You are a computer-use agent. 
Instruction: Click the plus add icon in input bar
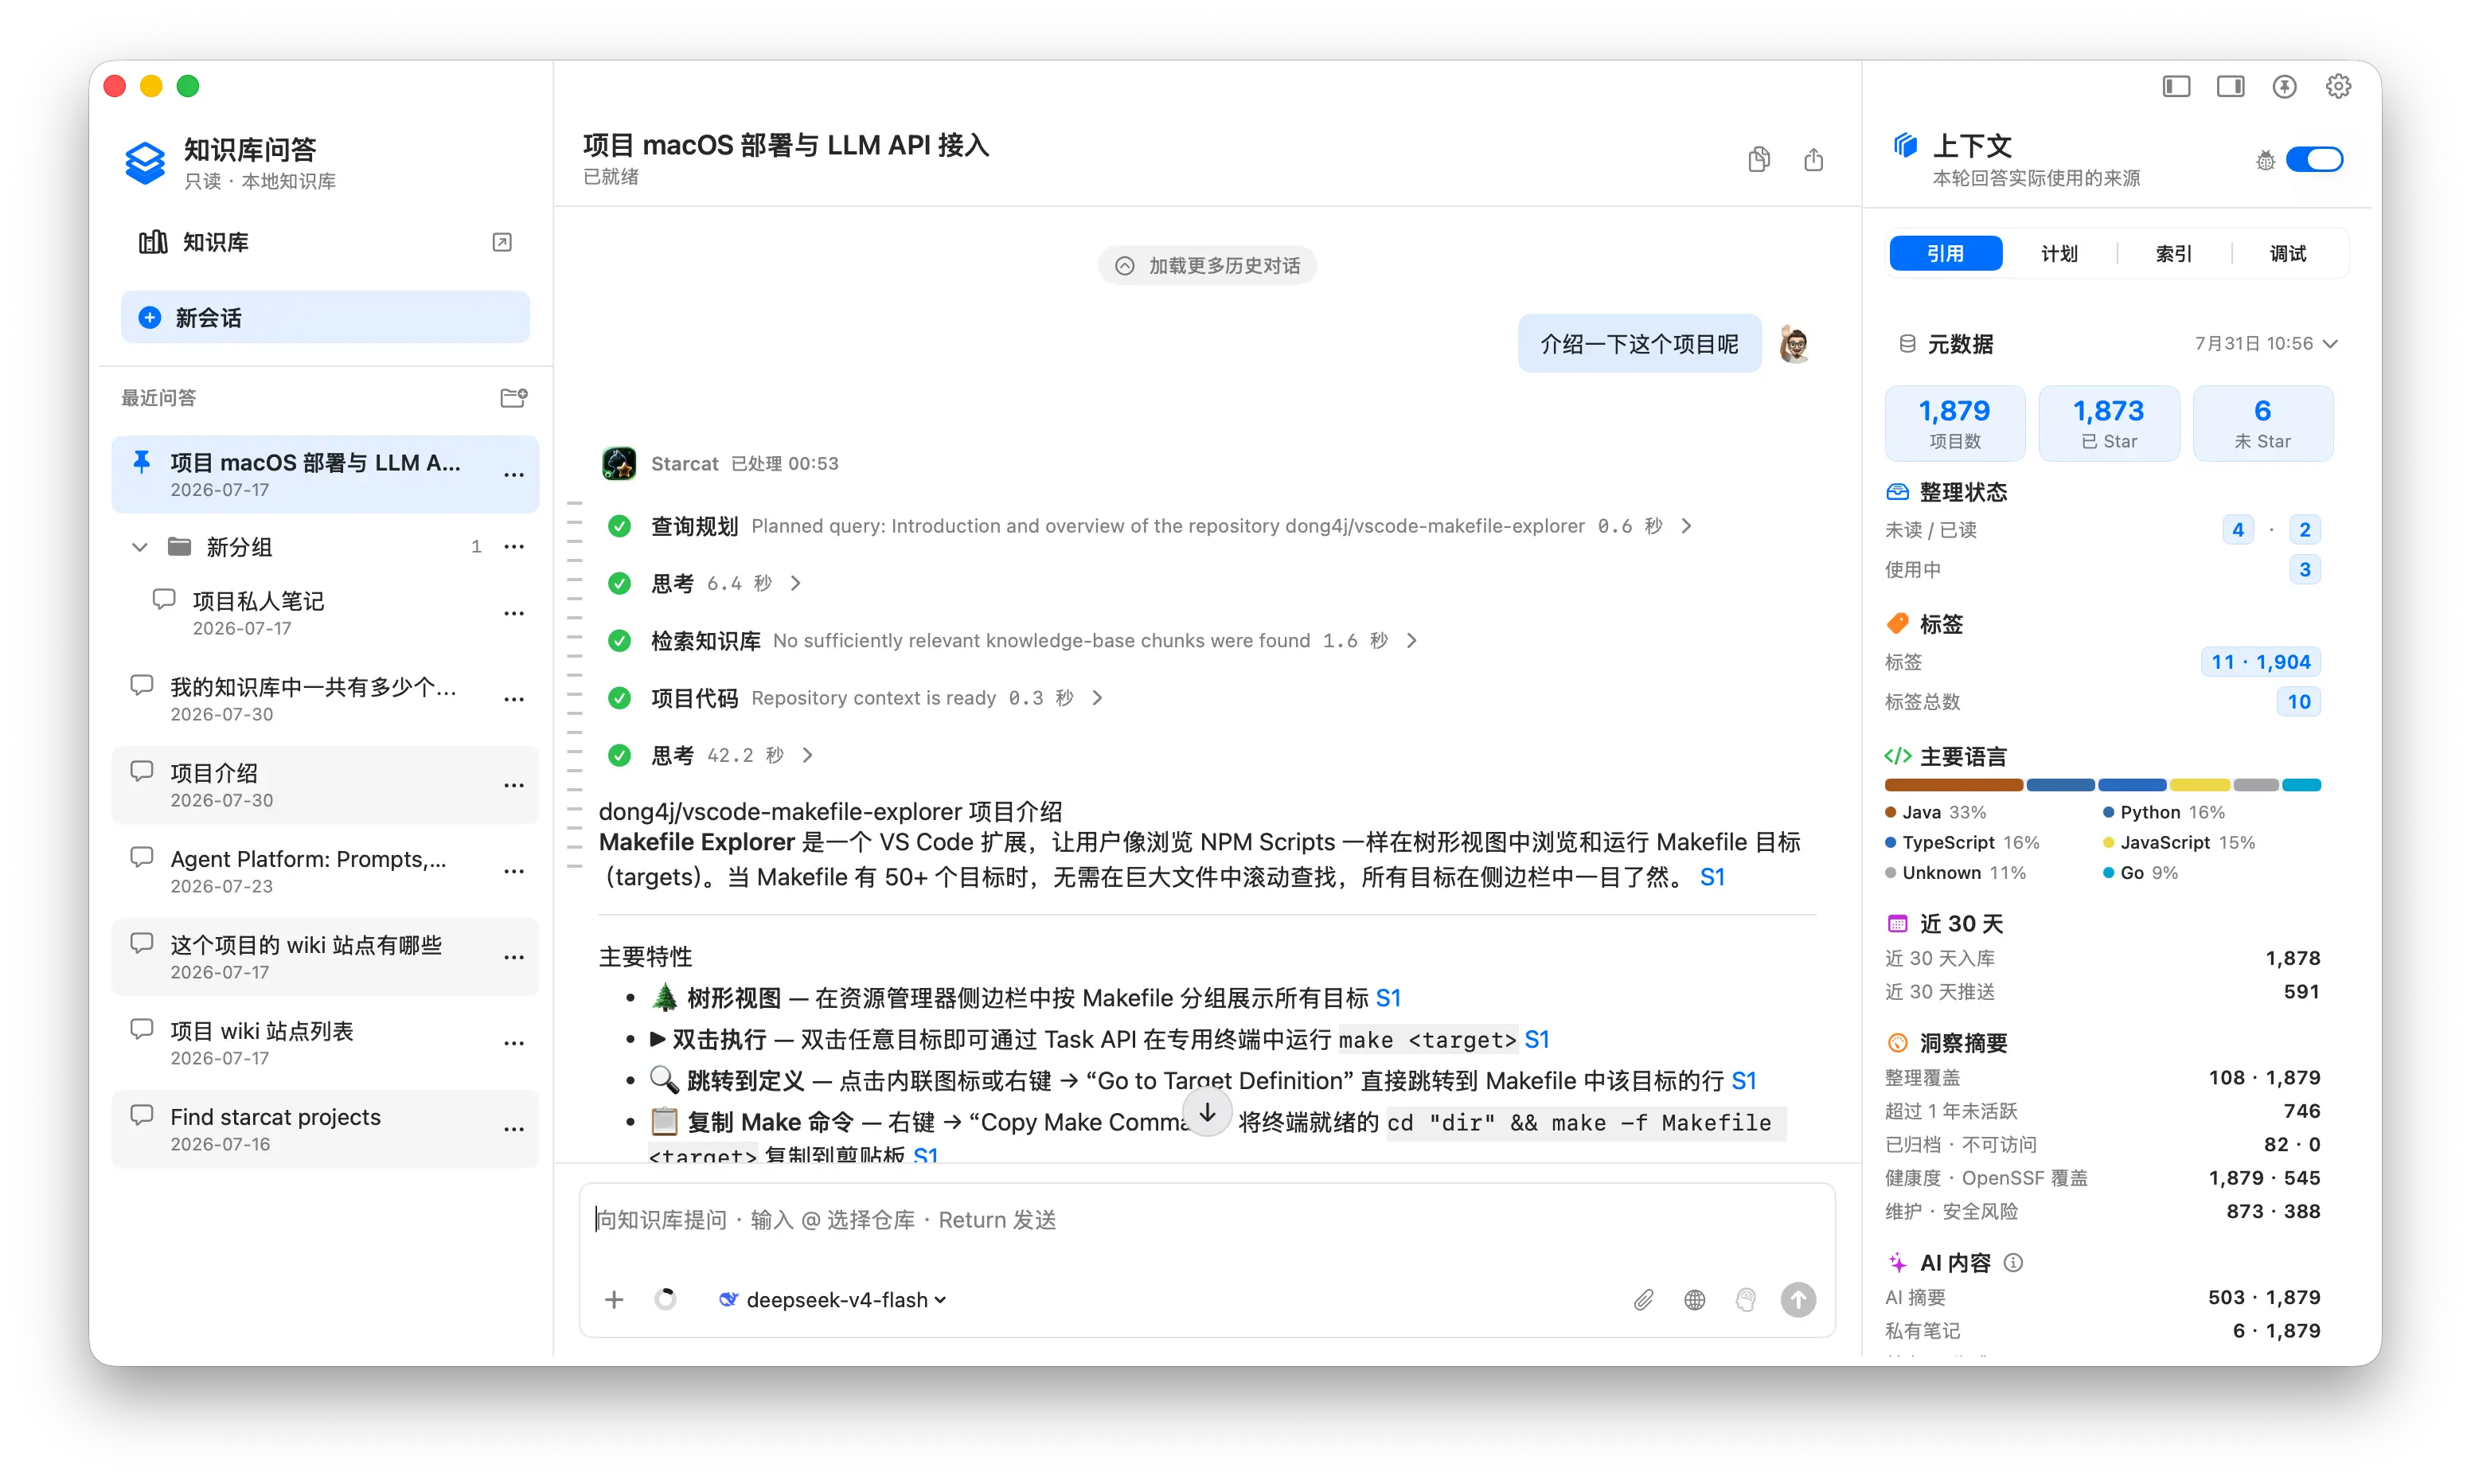614,1299
